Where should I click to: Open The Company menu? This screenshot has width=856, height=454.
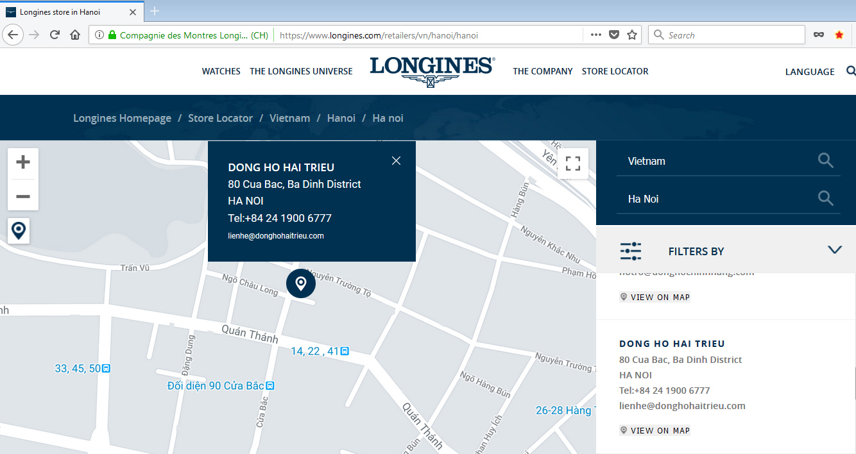click(542, 71)
